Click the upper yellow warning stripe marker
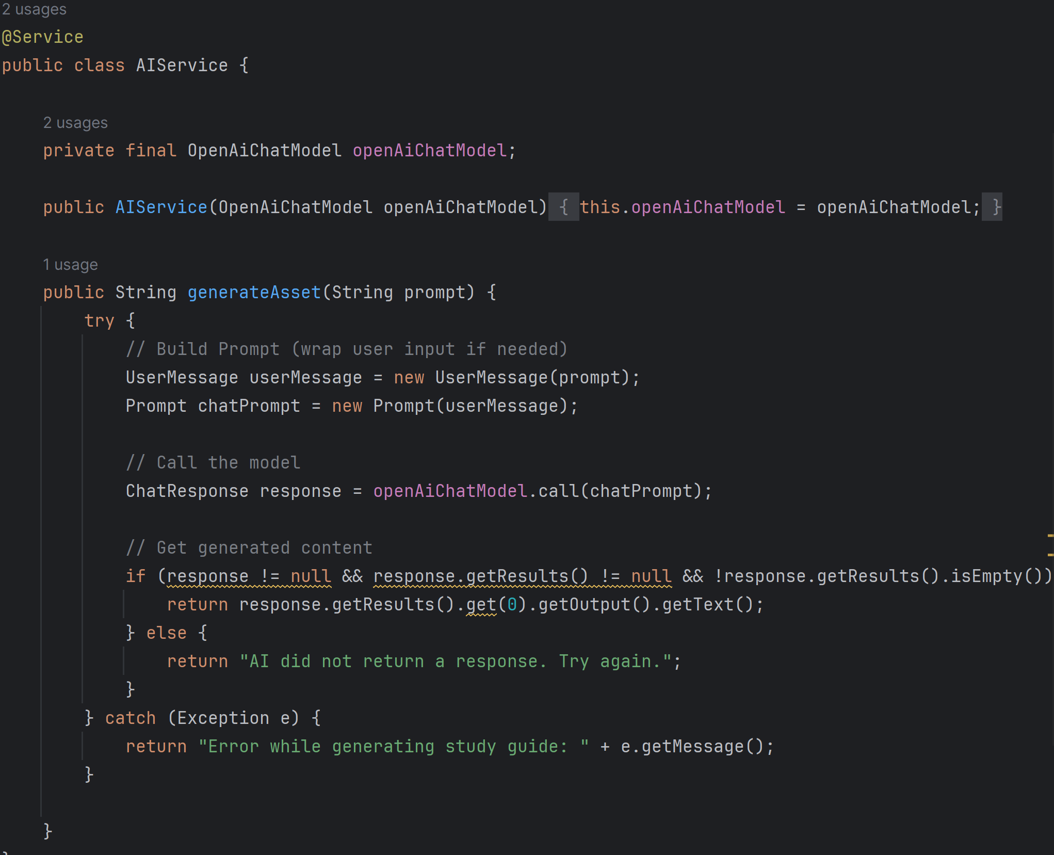Screen dimensions: 1054x855 tap(1050, 536)
